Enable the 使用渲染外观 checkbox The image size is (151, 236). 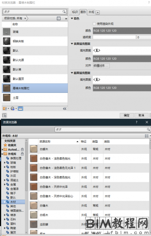(x=94, y=24)
